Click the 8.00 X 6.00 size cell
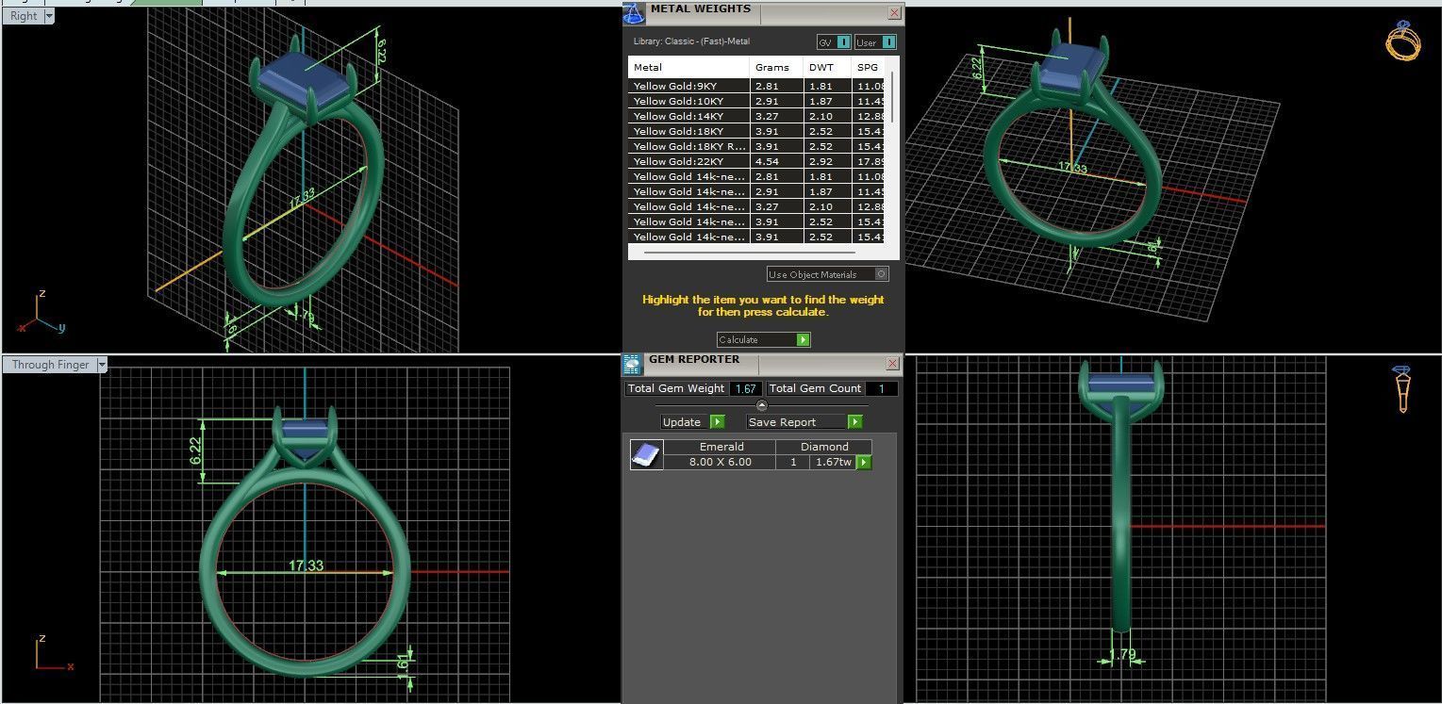Image resolution: width=1442 pixels, height=704 pixels. pos(721,463)
